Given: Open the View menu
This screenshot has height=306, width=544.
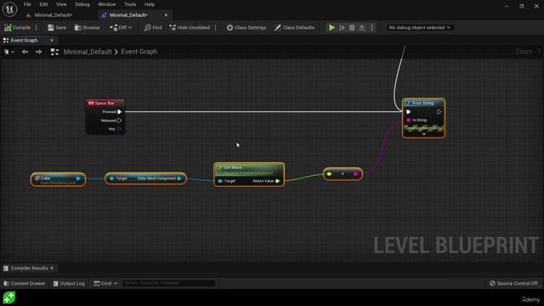Looking at the screenshot, I should tap(61, 4).
